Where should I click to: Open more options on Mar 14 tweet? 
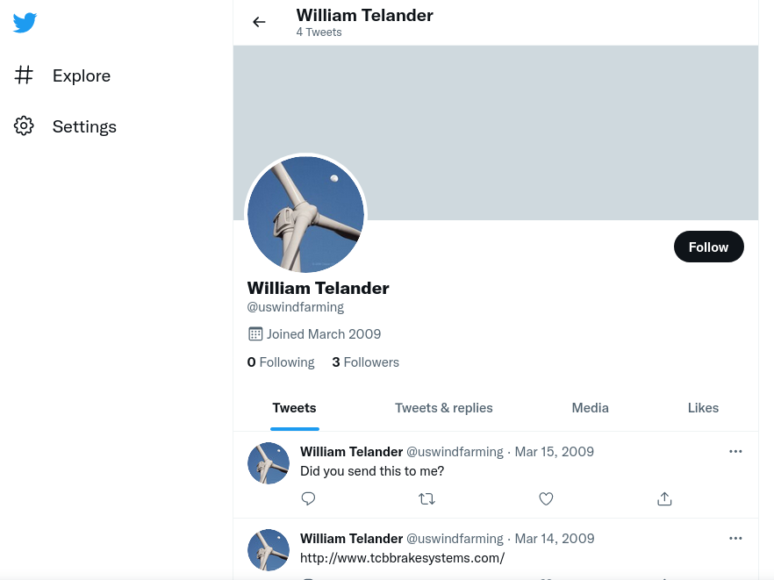(x=735, y=538)
